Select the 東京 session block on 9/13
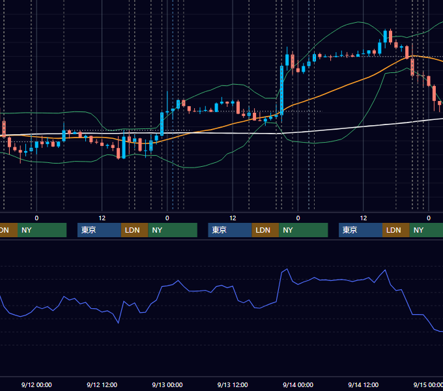The width and height of the screenshot is (443, 391). [x=230, y=230]
